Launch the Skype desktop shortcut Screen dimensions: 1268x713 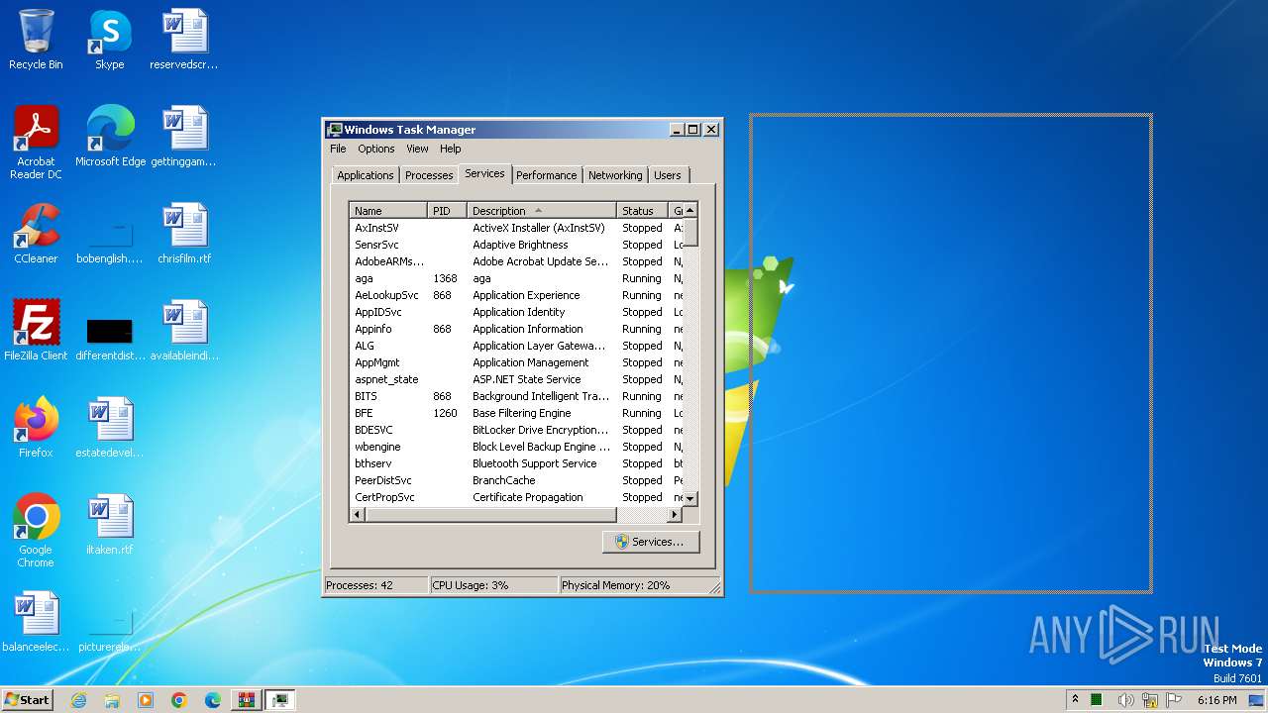109,40
